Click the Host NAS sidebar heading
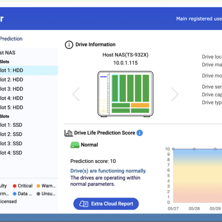222x222 pixels. 8,53
